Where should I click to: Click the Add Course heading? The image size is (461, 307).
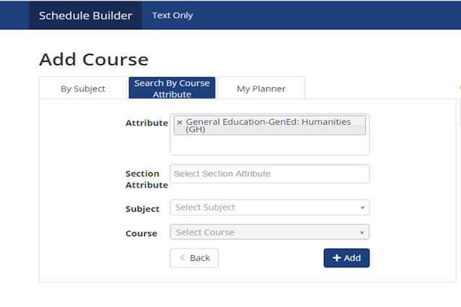click(94, 59)
